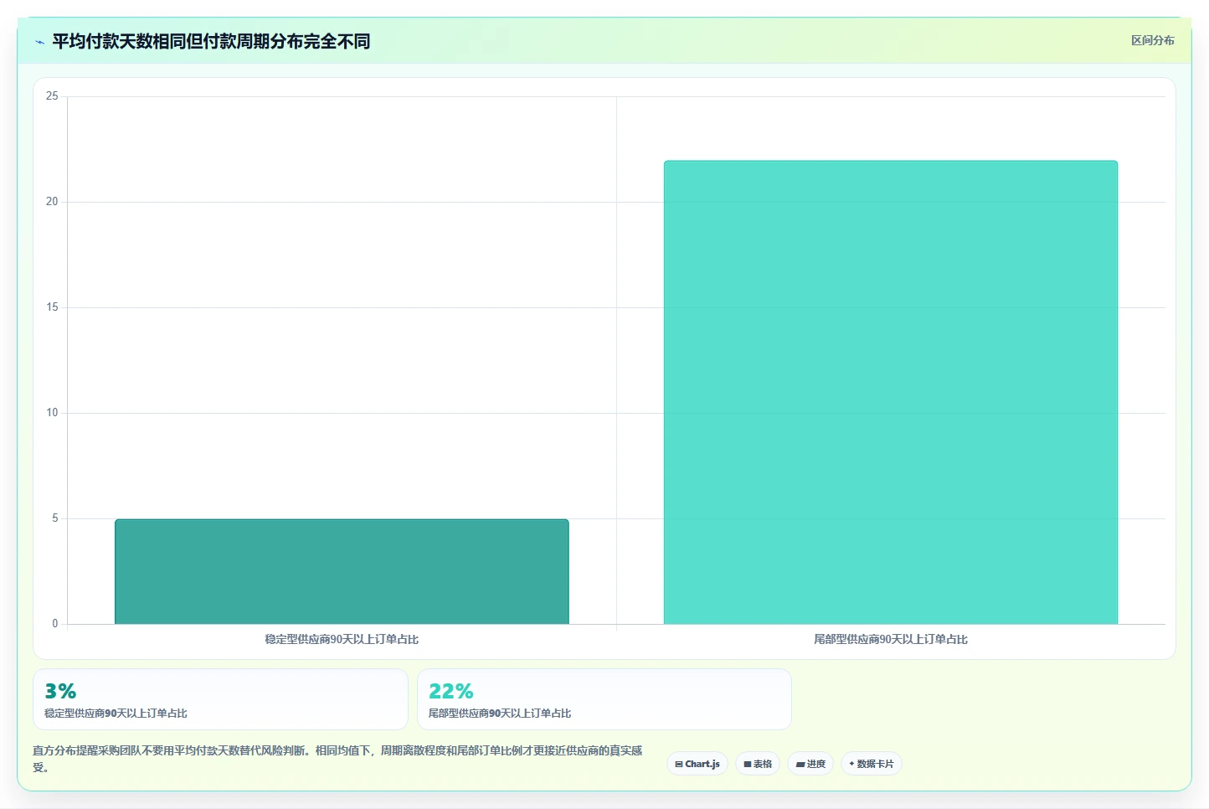This screenshot has width=1209, height=809.
Task: Click x-axis label 尾部型供应商90天以上订单占比
Action: click(x=891, y=639)
